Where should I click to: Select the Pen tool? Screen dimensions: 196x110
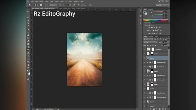pos(28,53)
